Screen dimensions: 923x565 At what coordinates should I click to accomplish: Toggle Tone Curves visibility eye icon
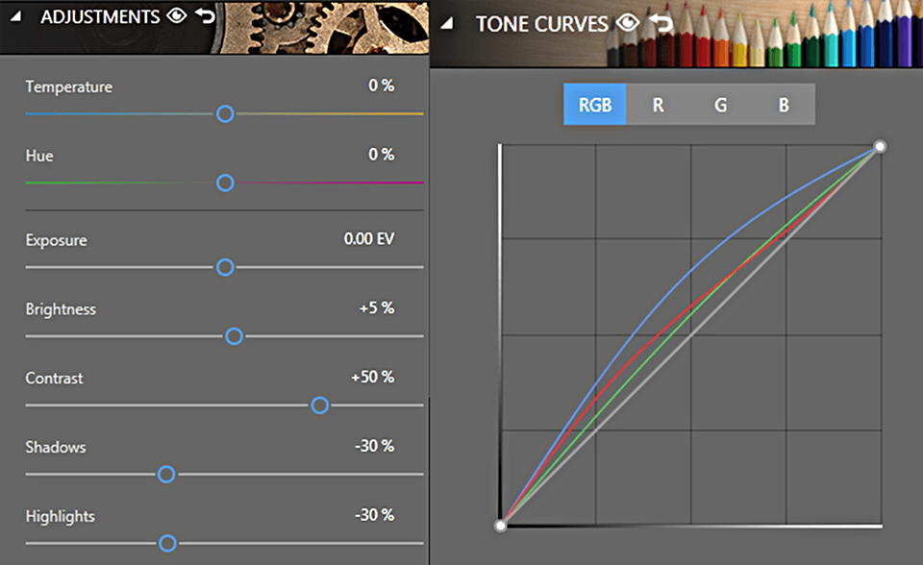coord(628,23)
